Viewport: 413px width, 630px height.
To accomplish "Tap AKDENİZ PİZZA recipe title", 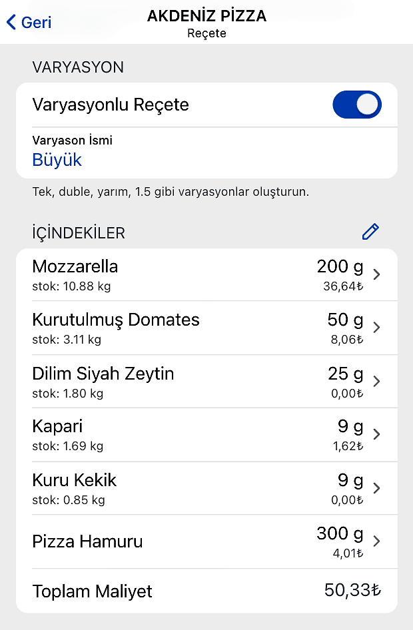I will [x=206, y=17].
